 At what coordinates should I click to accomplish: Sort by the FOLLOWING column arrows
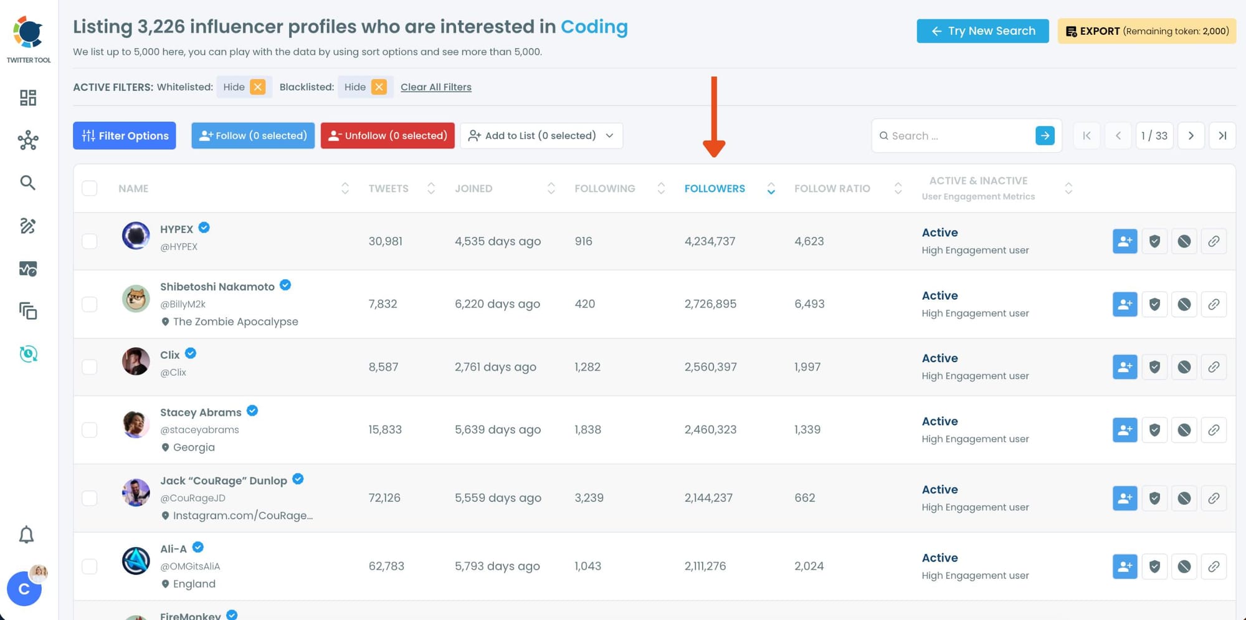point(662,188)
